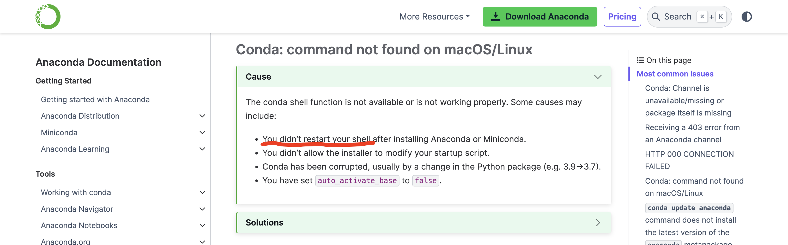The width and height of the screenshot is (788, 245).
Task: Click the Conda: command not found page heading
Action: 384,49
